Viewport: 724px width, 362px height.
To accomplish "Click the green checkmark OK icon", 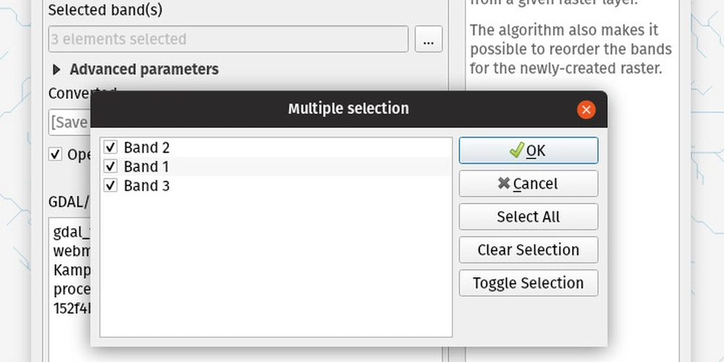I will coord(517,150).
